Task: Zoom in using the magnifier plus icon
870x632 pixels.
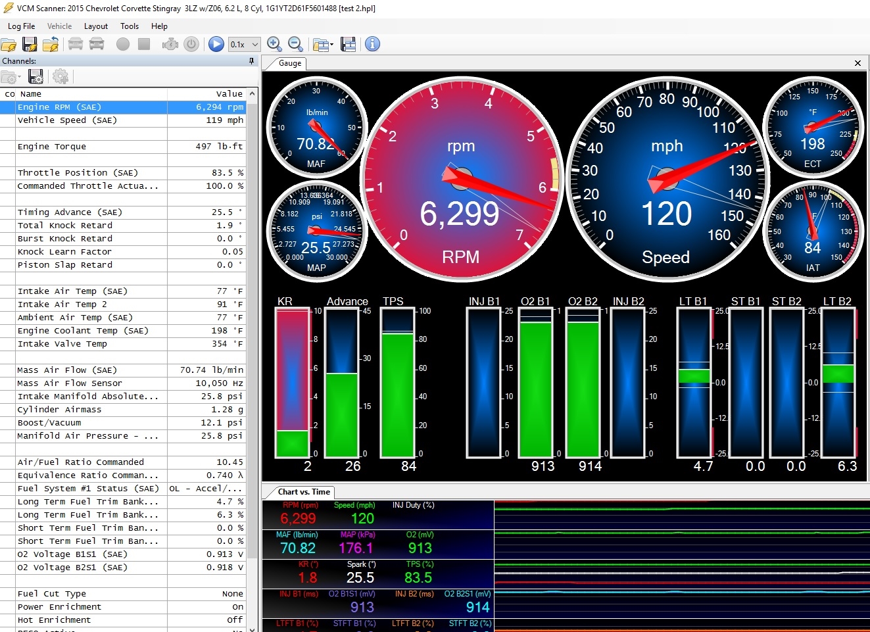Action: [274, 44]
